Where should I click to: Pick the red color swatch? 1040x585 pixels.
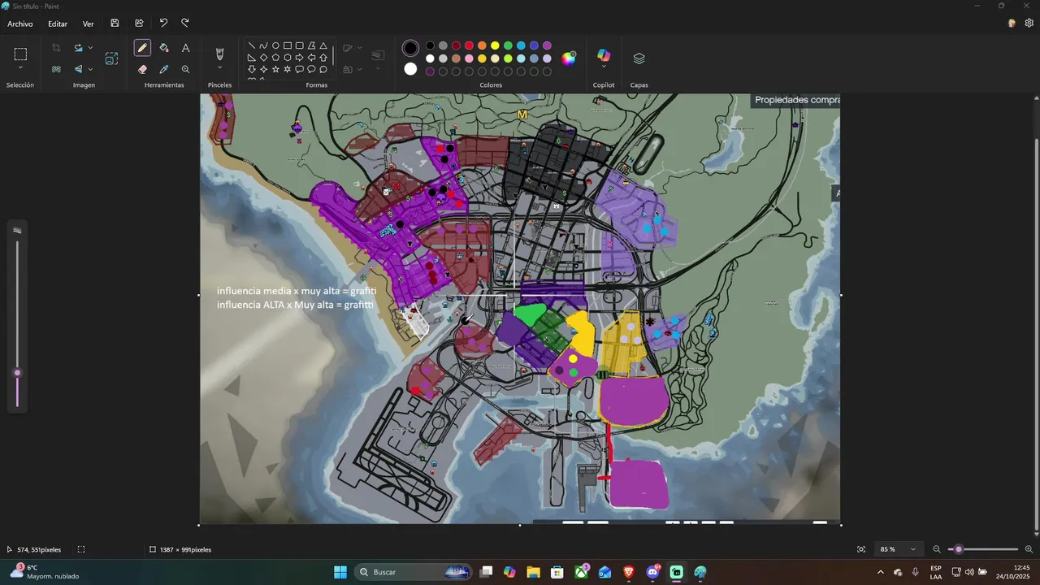(x=469, y=45)
